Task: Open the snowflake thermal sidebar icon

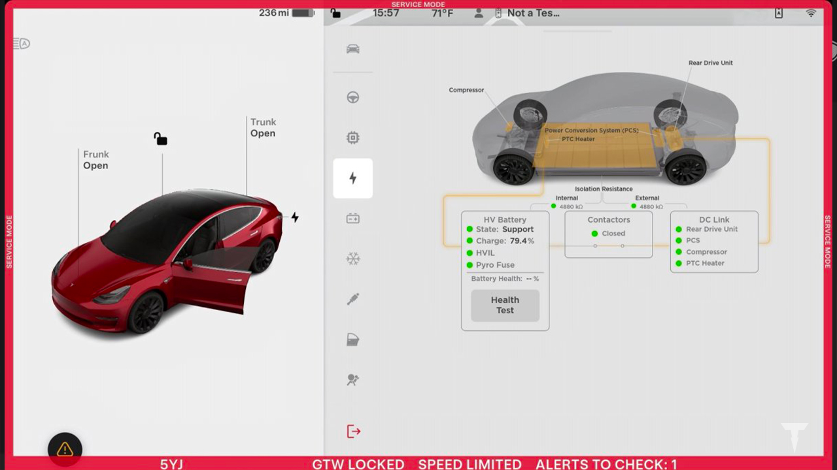Action: point(352,259)
